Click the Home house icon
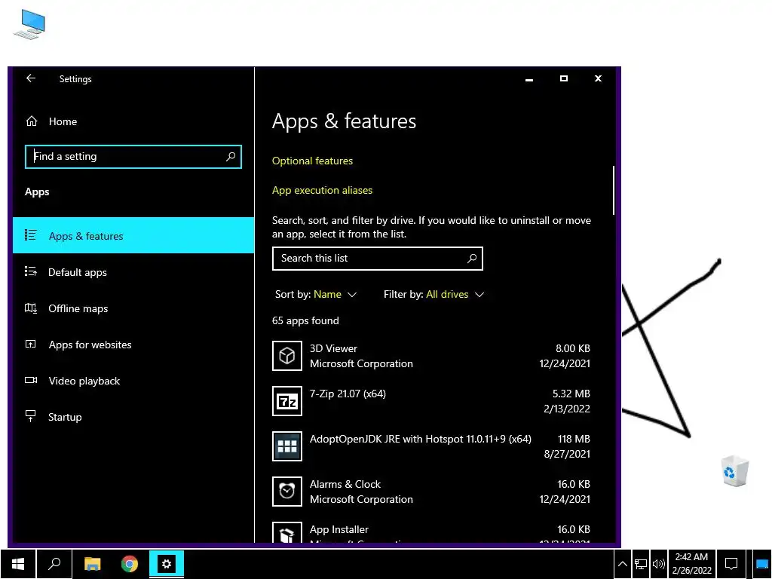Screen dimensions: 772x579 pos(32,121)
